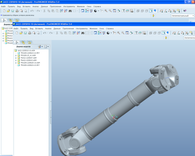Undo last action in front window toolbar
This screenshot has width=195, height=156.
[45, 33]
